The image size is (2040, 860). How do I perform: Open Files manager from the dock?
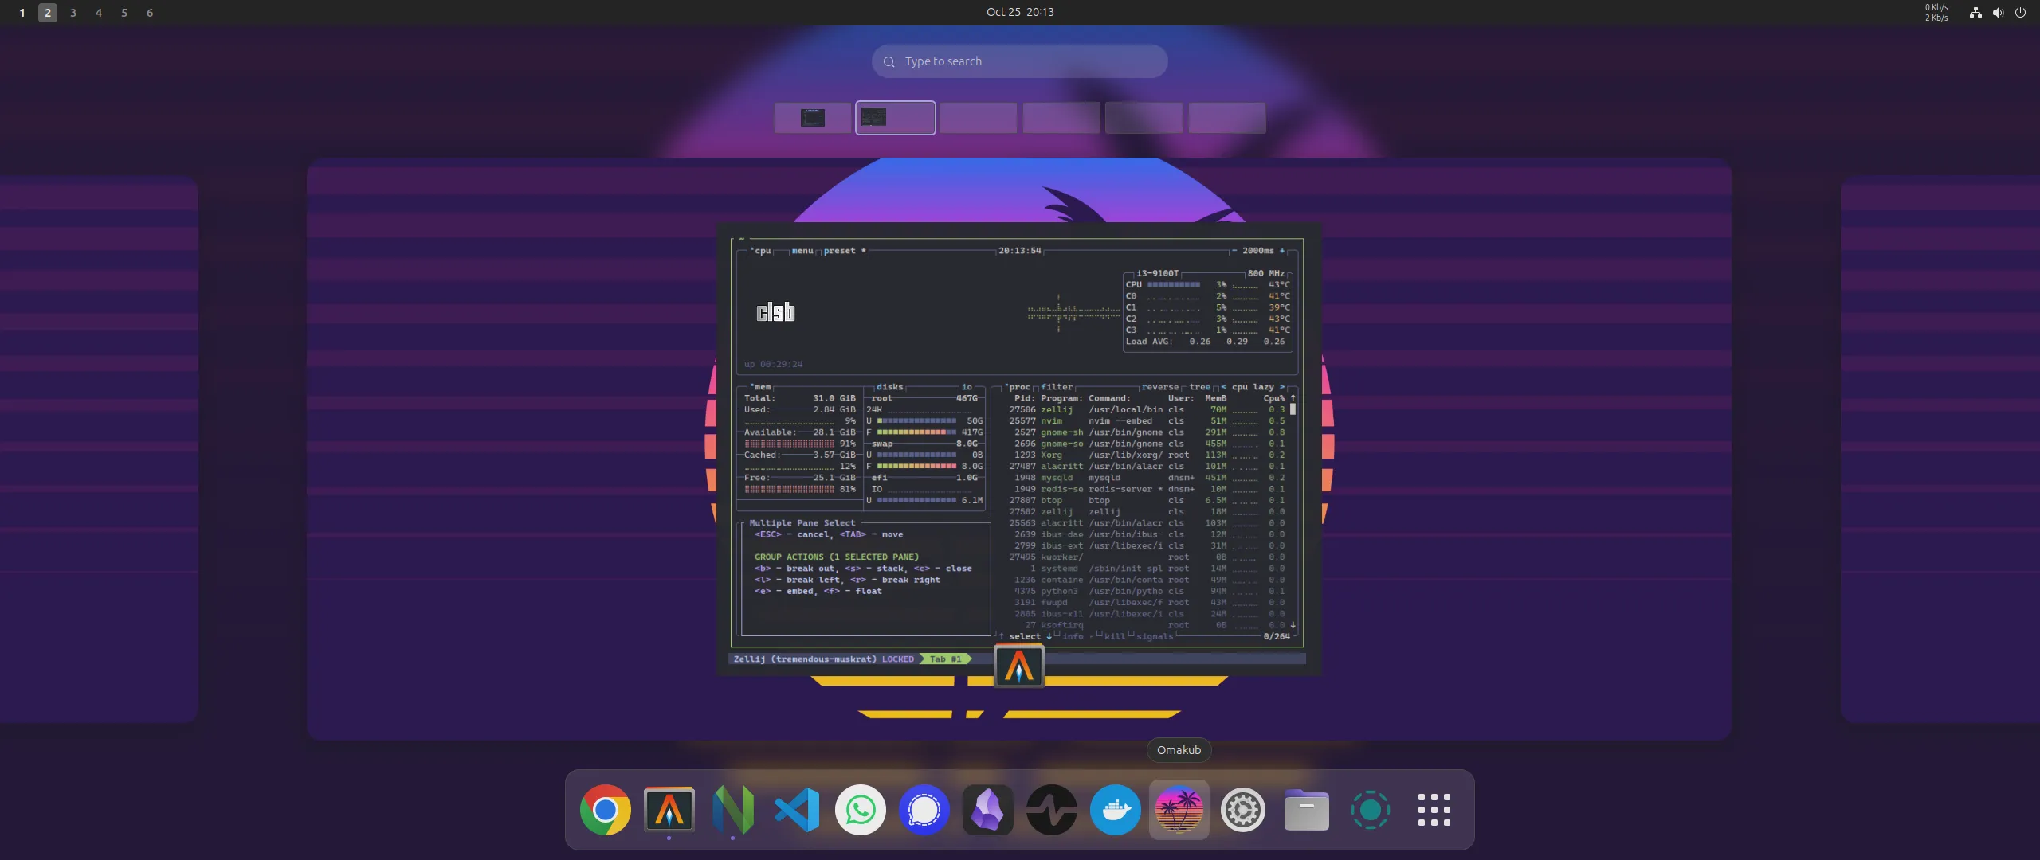[1306, 810]
